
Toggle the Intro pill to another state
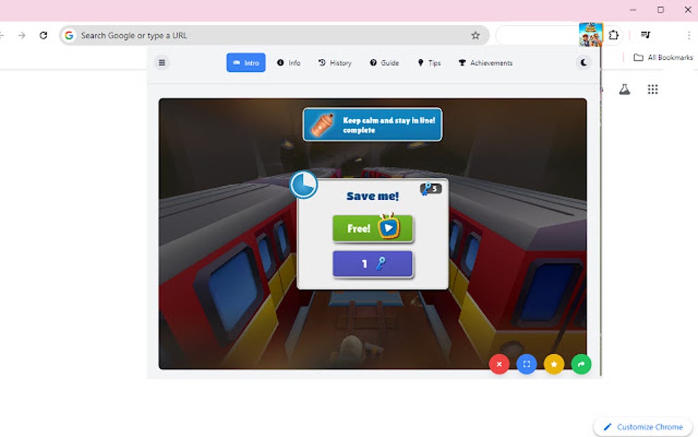tap(245, 62)
